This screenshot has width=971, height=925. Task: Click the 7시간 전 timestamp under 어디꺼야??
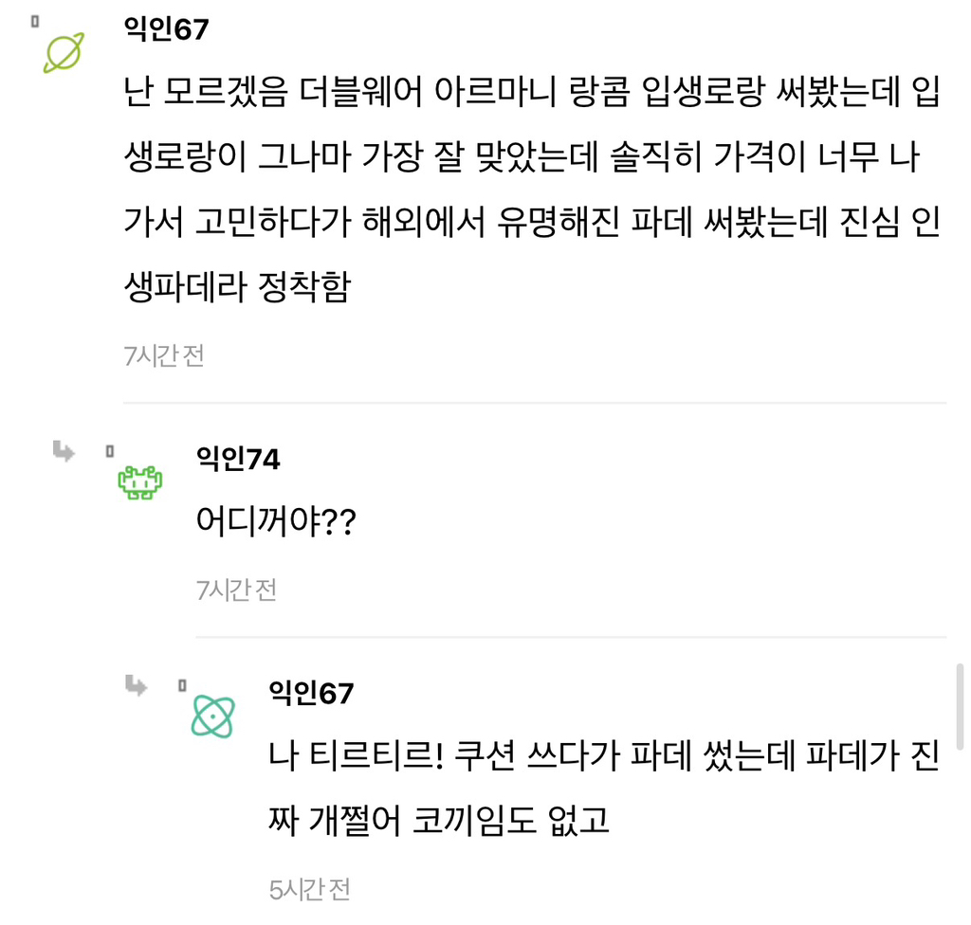point(237,590)
